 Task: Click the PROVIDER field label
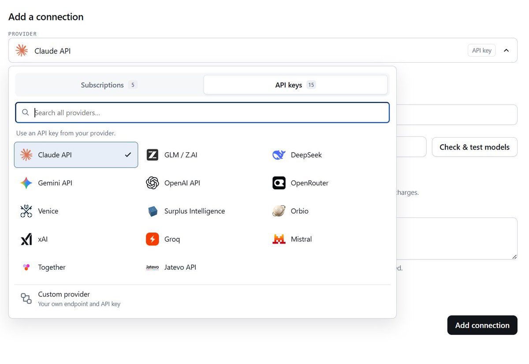pyautogui.click(x=22, y=34)
